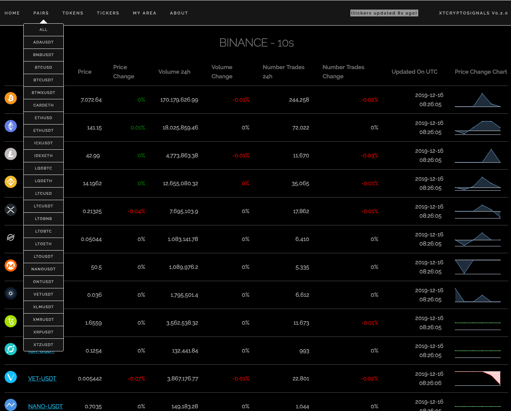Click the Monero coin icon
This screenshot has width=511, height=411.
tap(11, 265)
